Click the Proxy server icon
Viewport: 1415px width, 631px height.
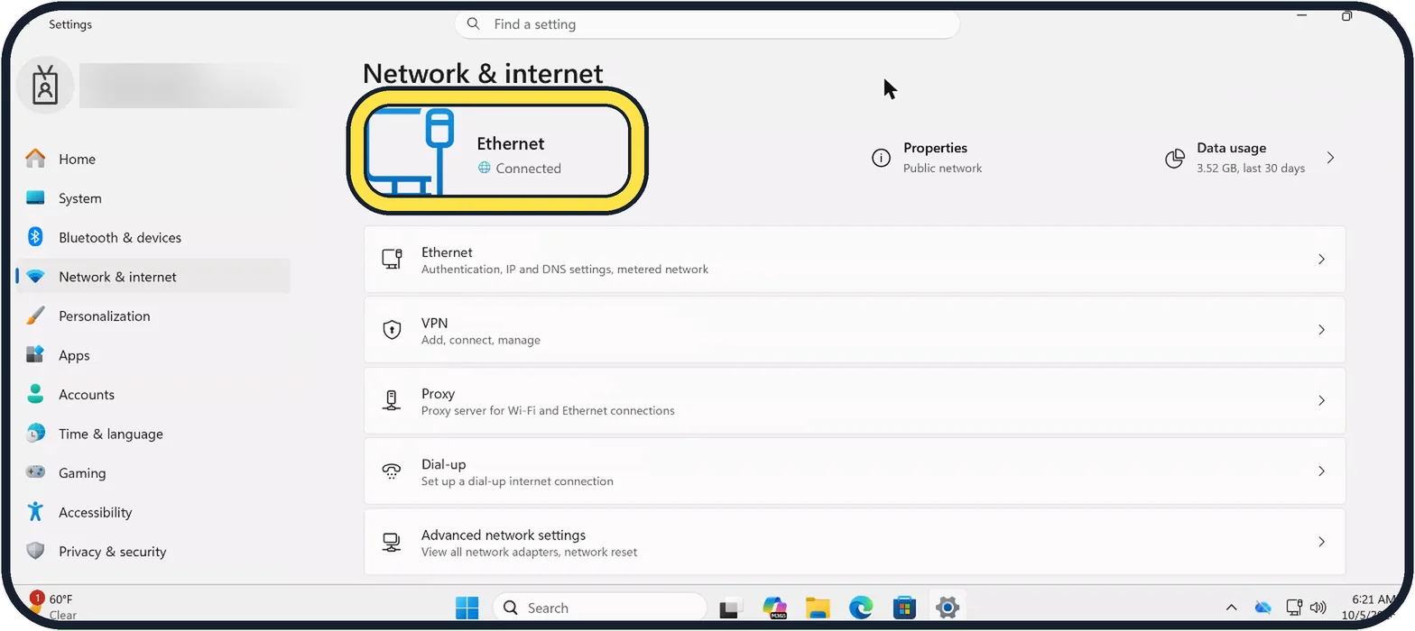(392, 400)
